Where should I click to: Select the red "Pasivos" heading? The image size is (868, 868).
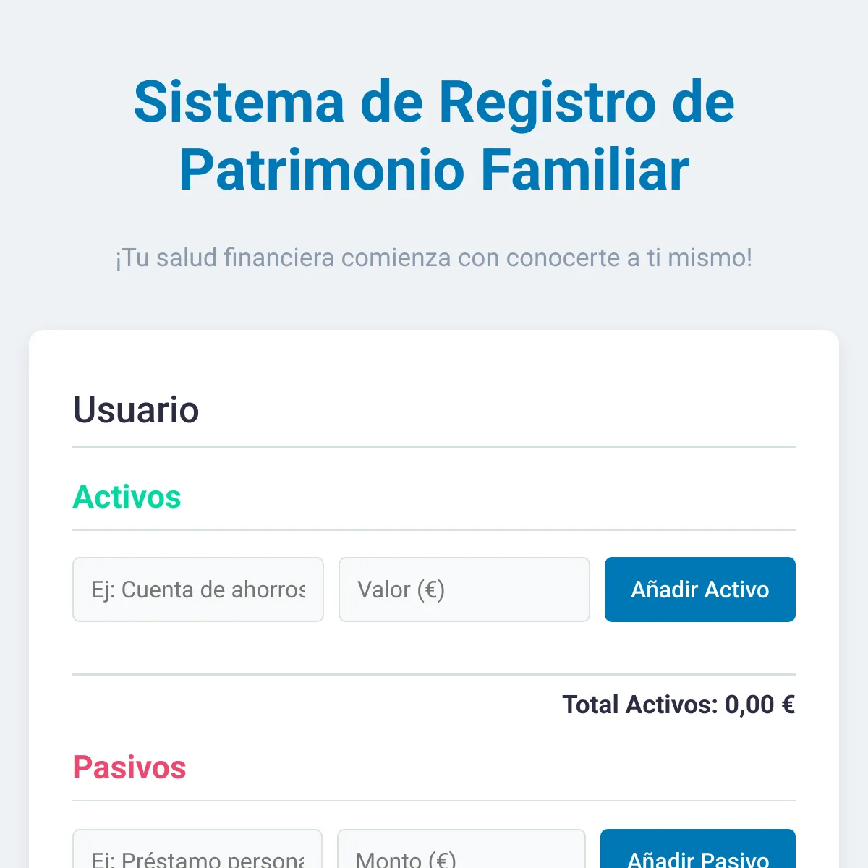pos(129,767)
